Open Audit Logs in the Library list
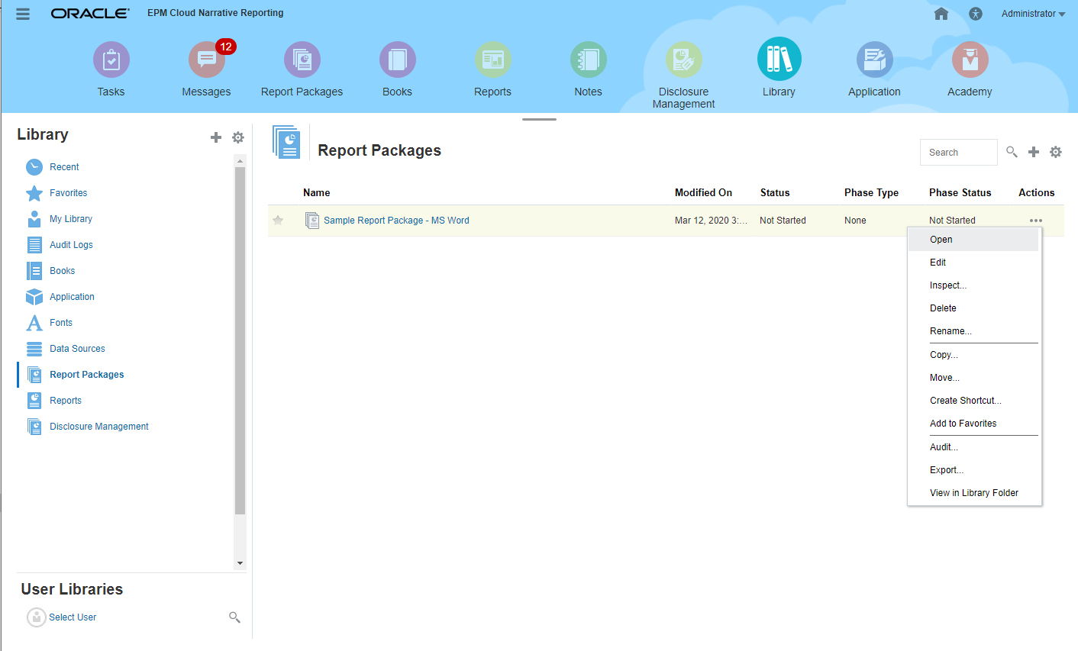The height and width of the screenshot is (651, 1078). pos(71,245)
